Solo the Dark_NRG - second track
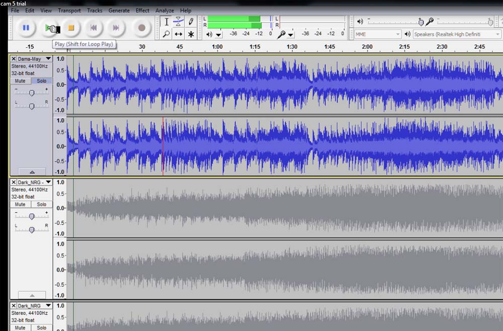Image resolution: width=503 pixels, height=331 pixels. [41, 204]
